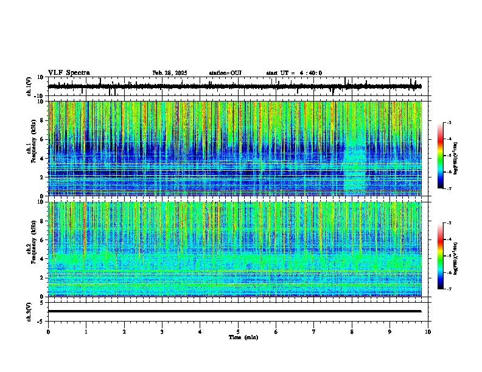The height and width of the screenshot is (372, 482).
Task: Click ch.1 color bar top value "-3"
Action: pyautogui.click(x=449, y=123)
